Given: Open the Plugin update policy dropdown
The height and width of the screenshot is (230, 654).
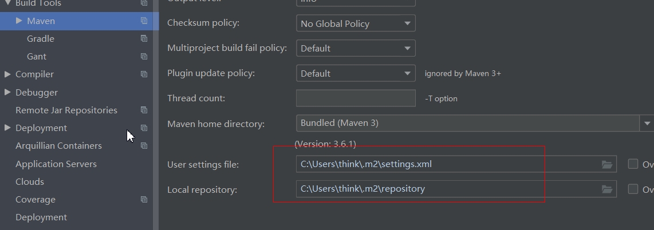Looking at the screenshot, I should [x=356, y=73].
